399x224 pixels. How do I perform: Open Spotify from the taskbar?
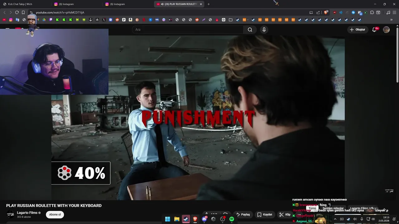(232, 219)
